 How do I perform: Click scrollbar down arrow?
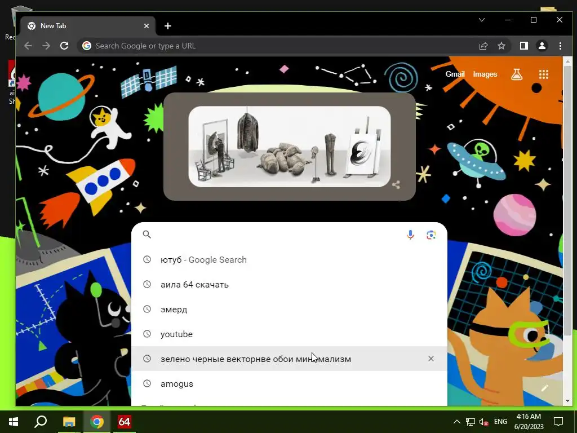(567, 401)
